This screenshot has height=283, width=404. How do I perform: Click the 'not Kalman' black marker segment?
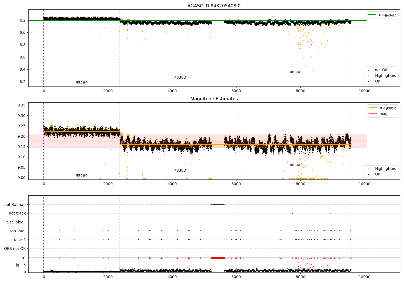coord(218,205)
